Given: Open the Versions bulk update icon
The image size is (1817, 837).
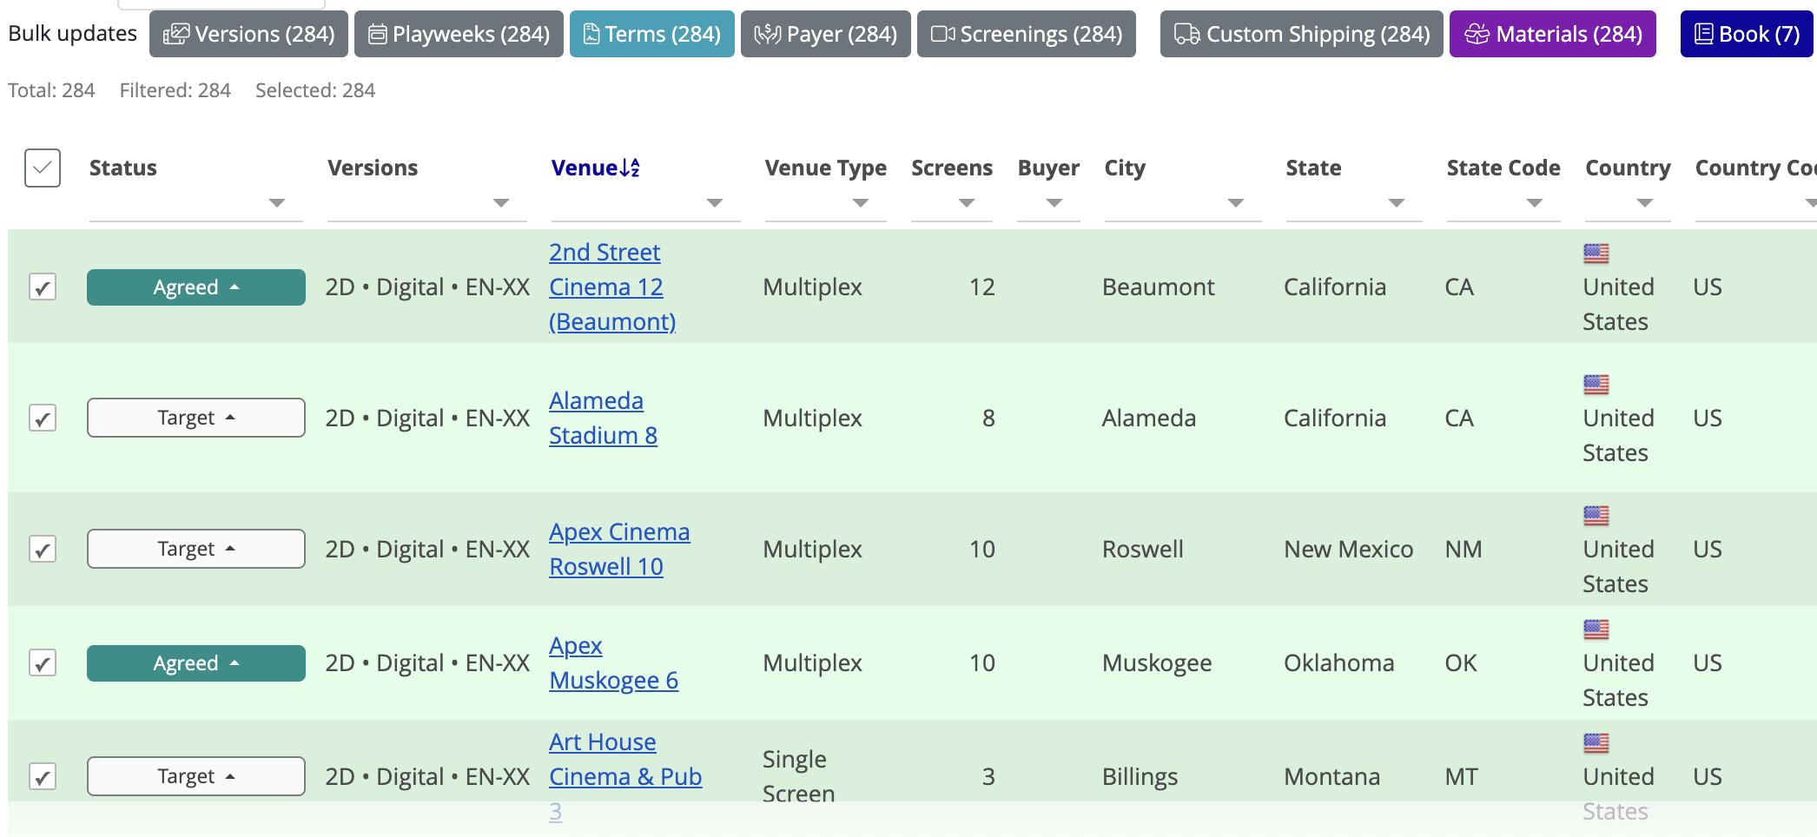Looking at the screenshot, I should click(178, 34).
